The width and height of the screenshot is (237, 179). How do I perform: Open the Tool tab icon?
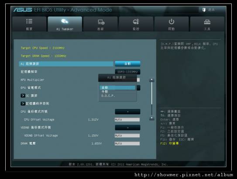(207, 22)
